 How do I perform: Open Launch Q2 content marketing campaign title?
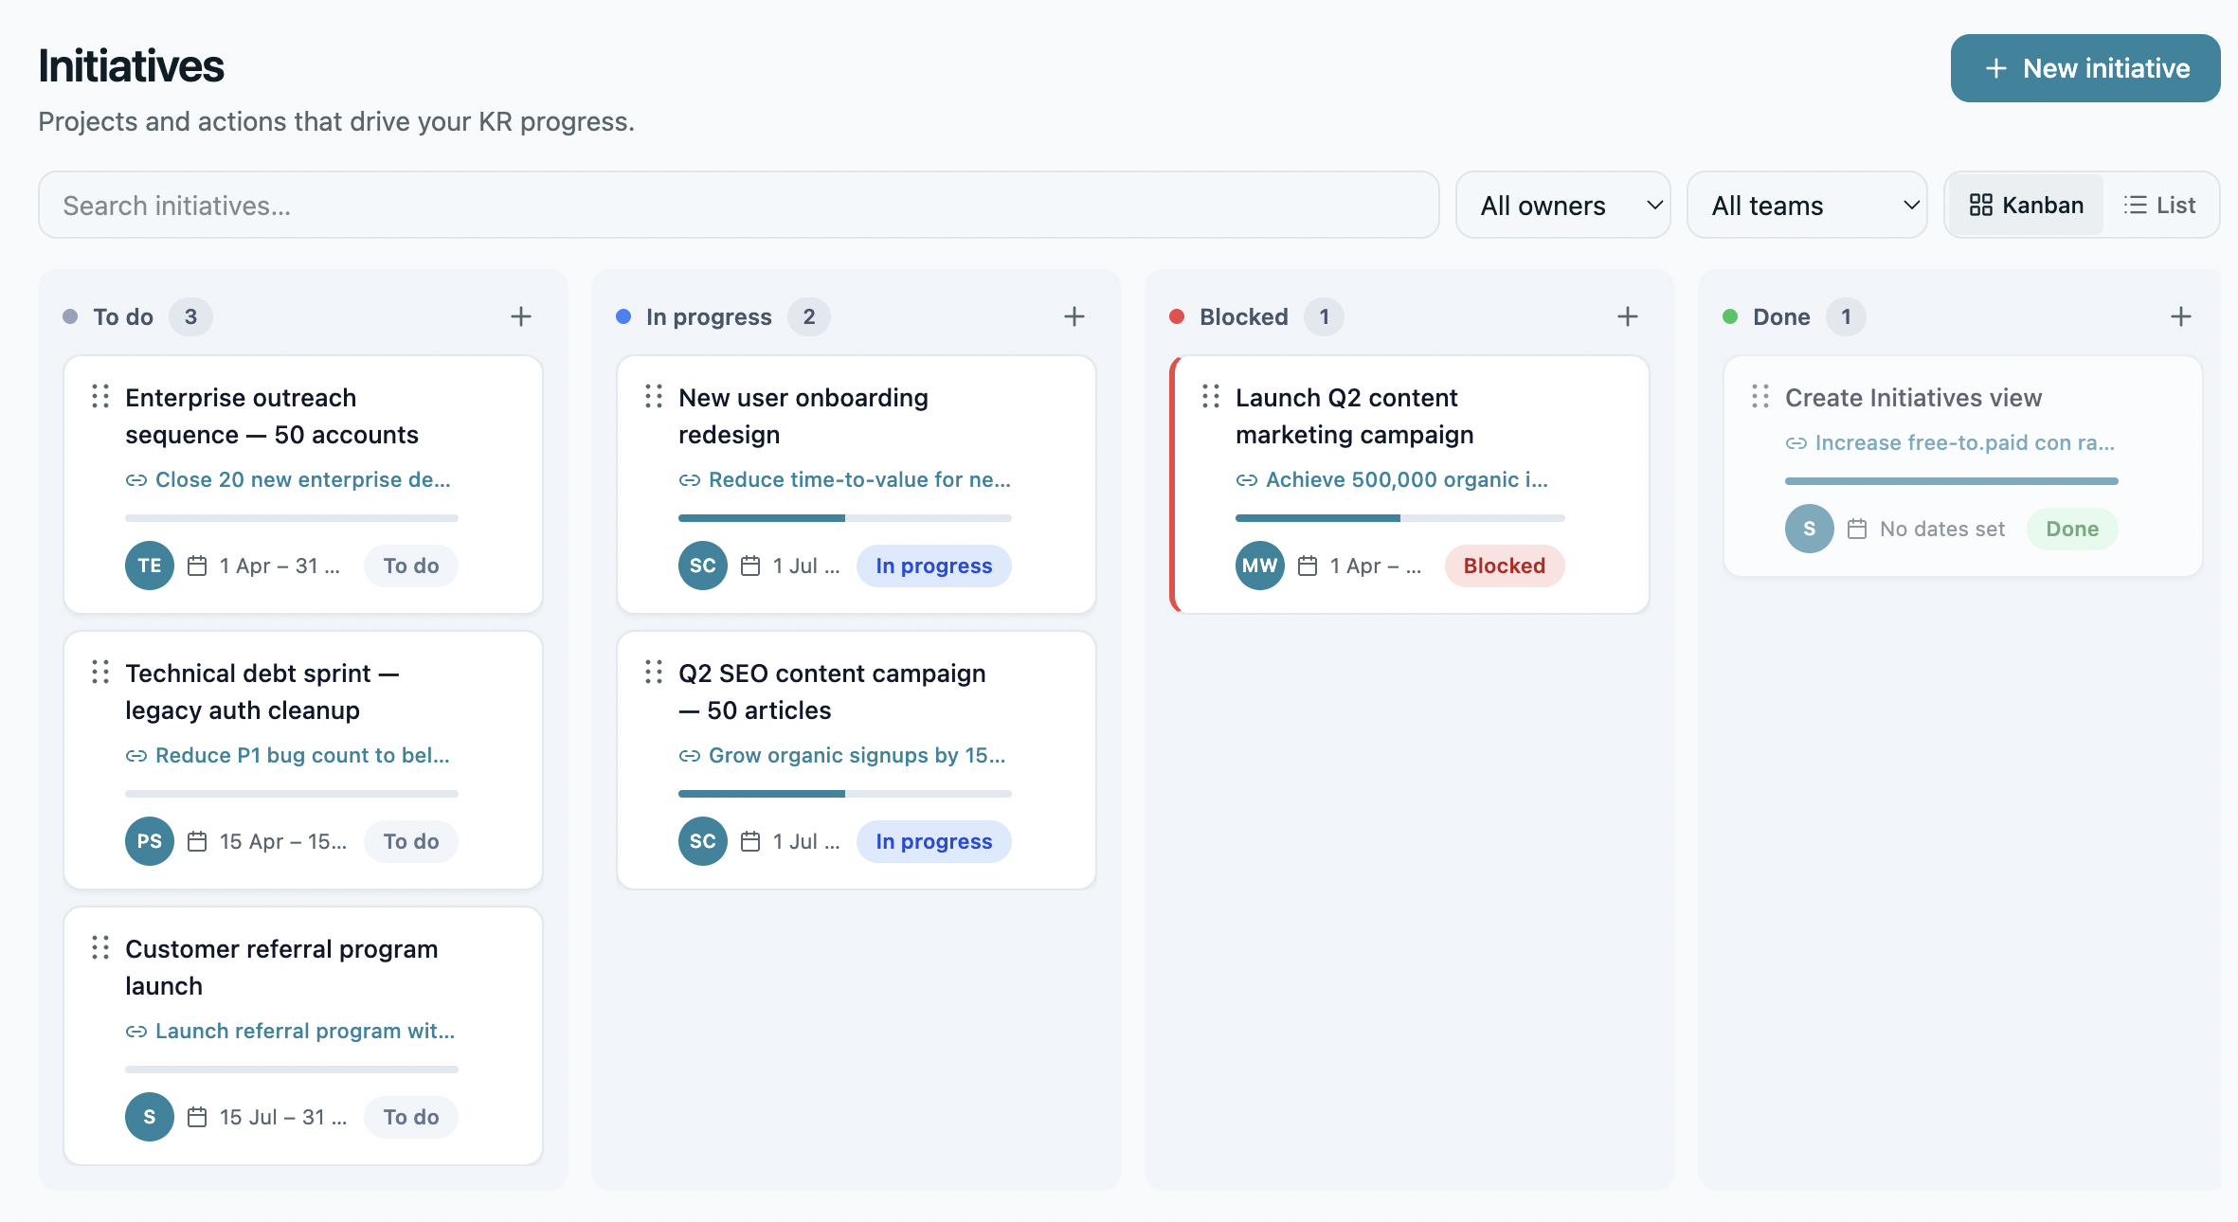pos(1355,416)
